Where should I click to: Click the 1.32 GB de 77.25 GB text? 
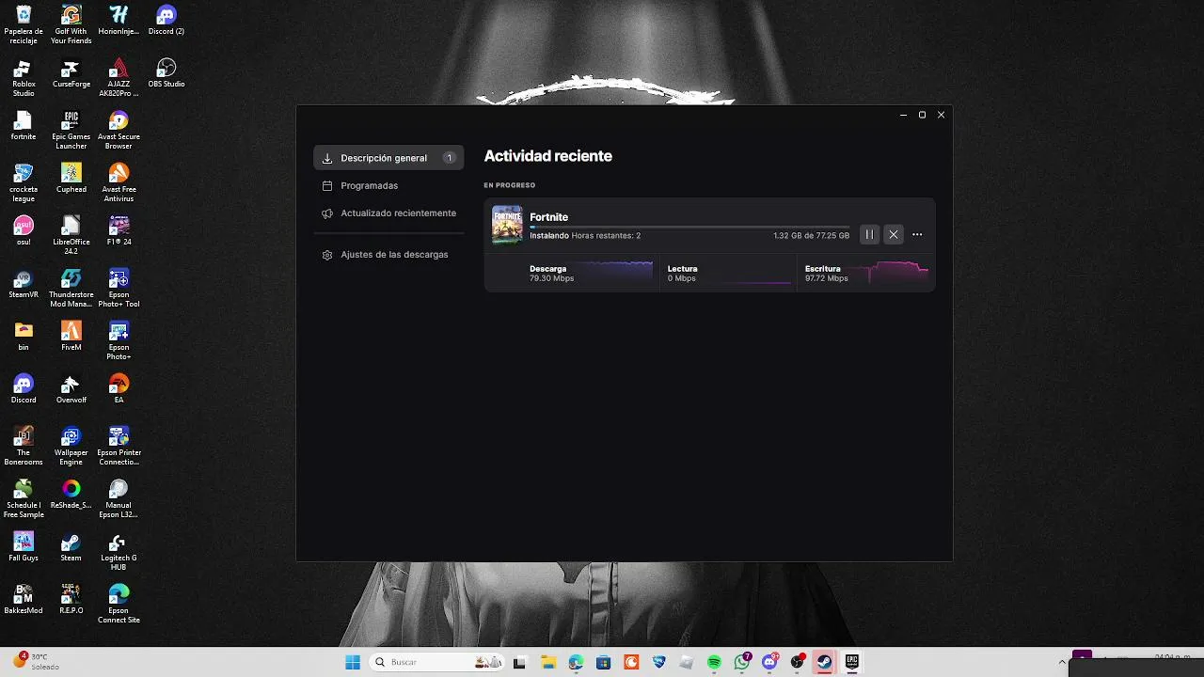coord(811,236)
